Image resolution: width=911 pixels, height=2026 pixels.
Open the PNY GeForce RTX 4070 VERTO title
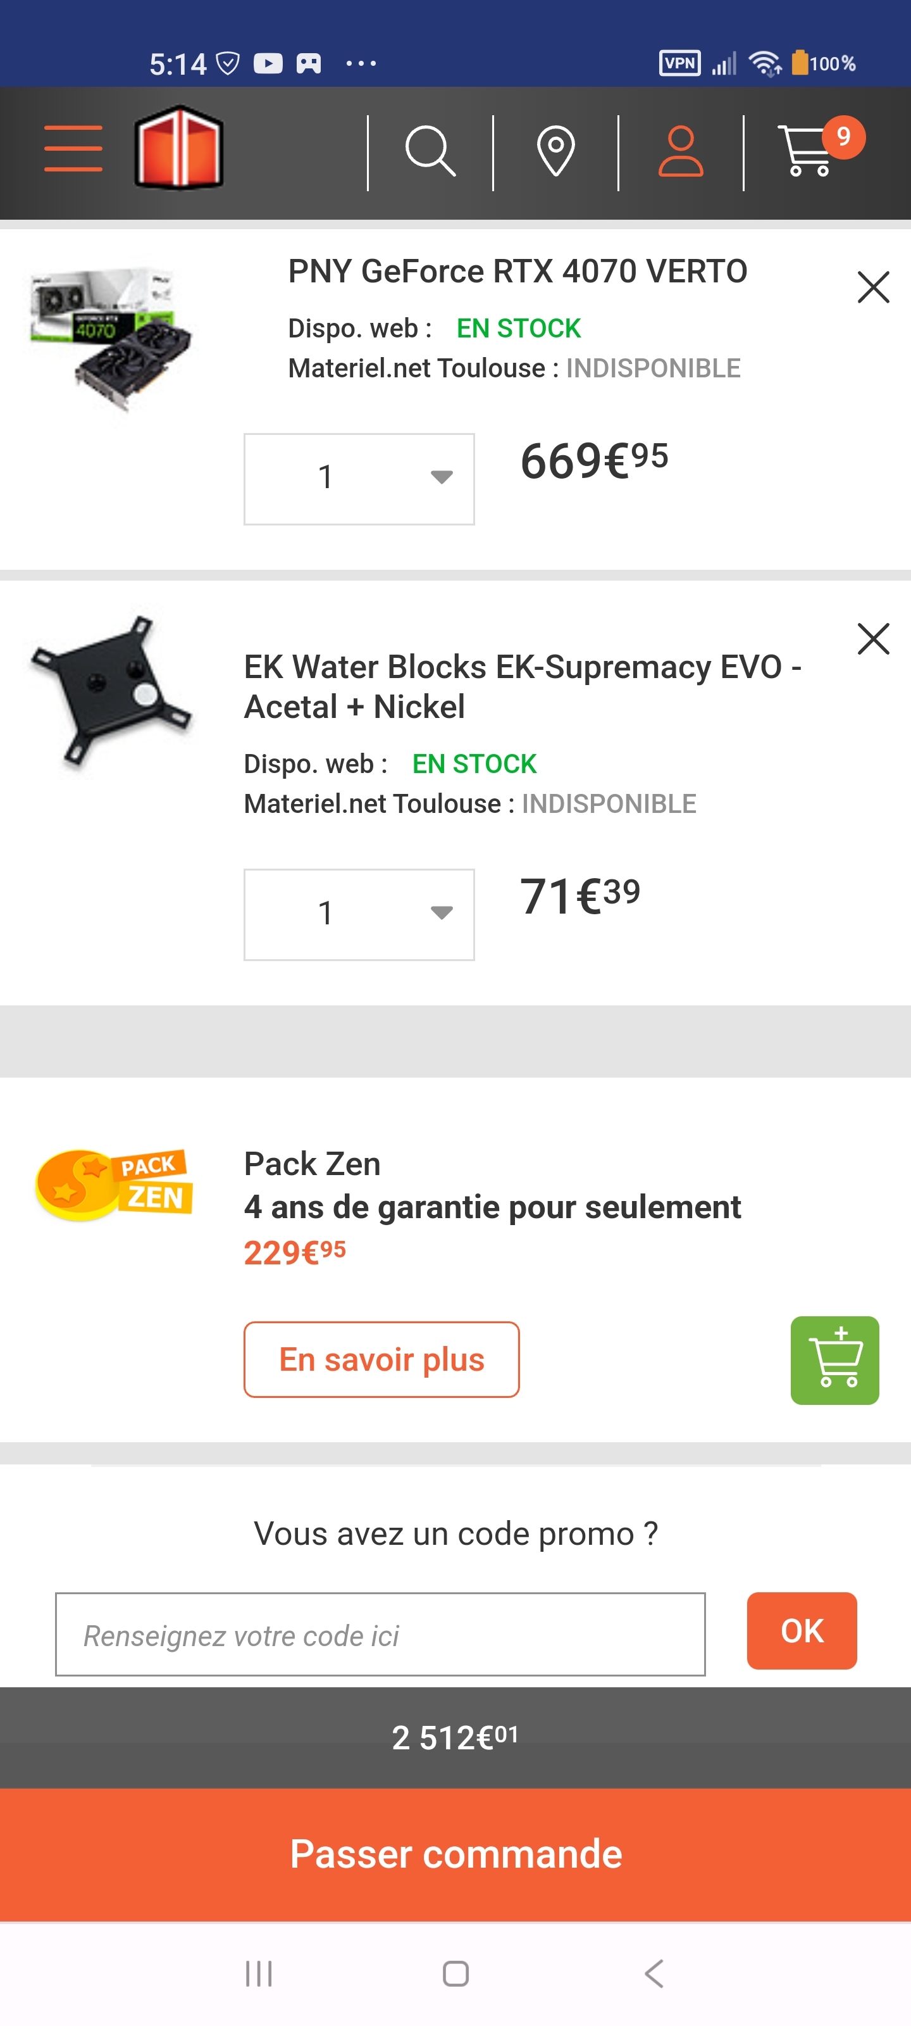pyautogui.click(x=517, y=272)
